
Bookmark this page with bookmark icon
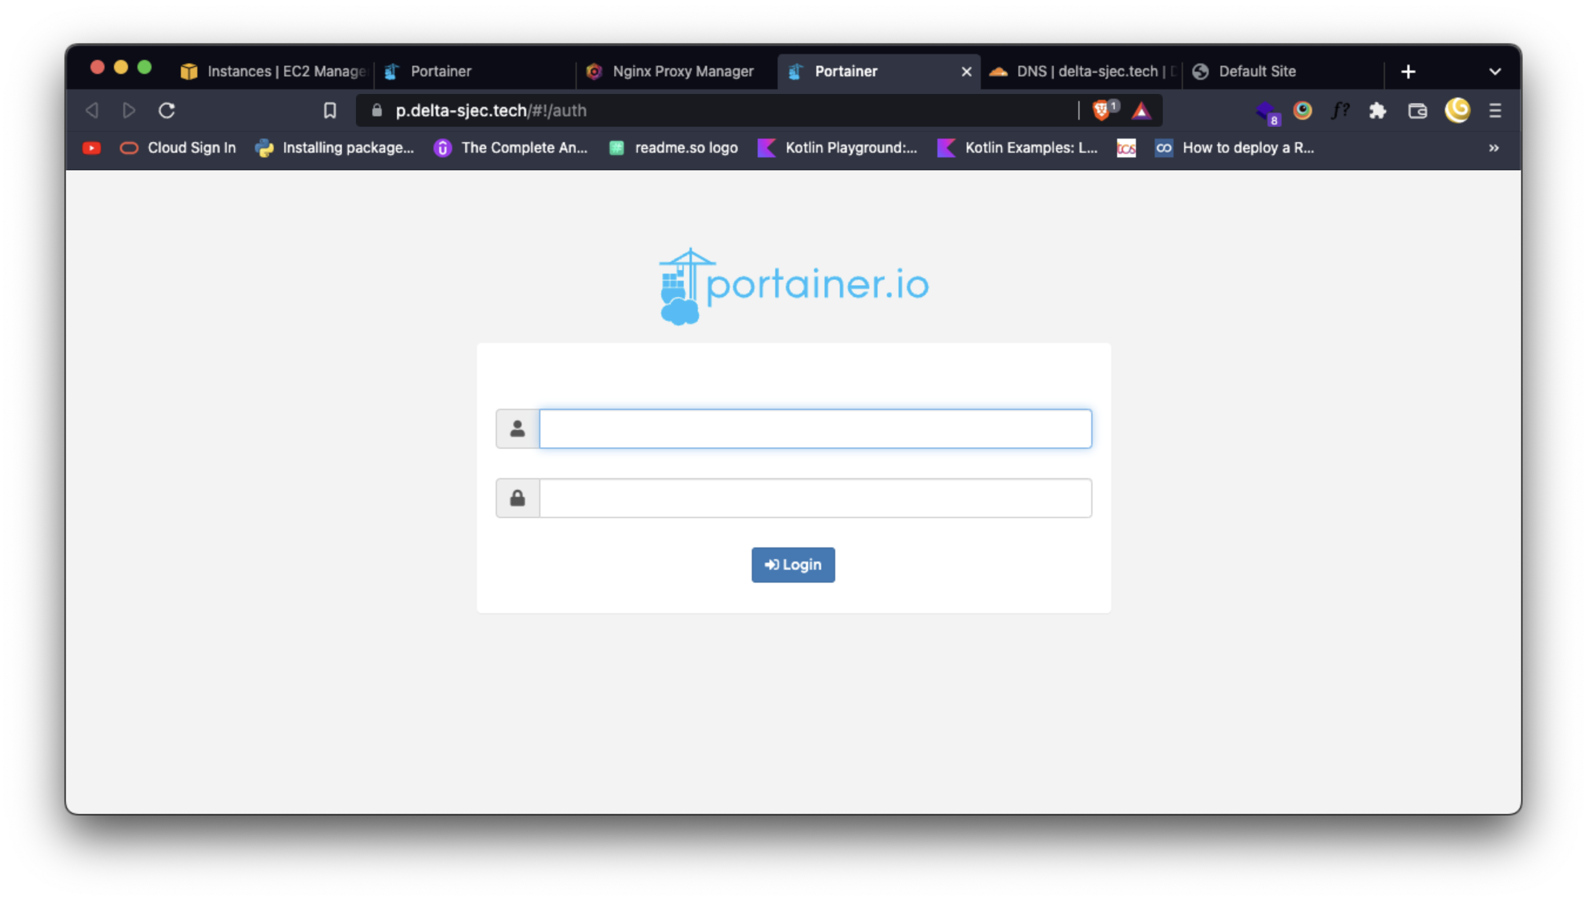coord(329,111)
